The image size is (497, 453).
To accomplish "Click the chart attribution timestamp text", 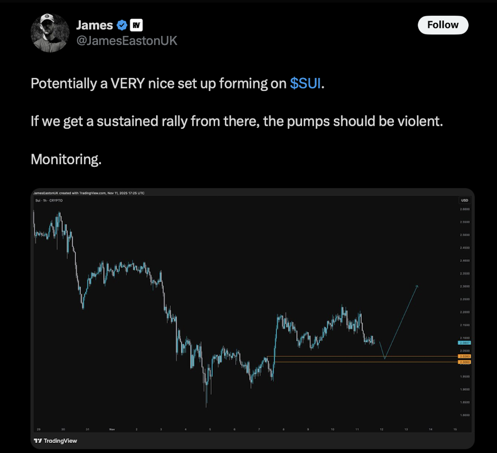I will tap(89, 193).
